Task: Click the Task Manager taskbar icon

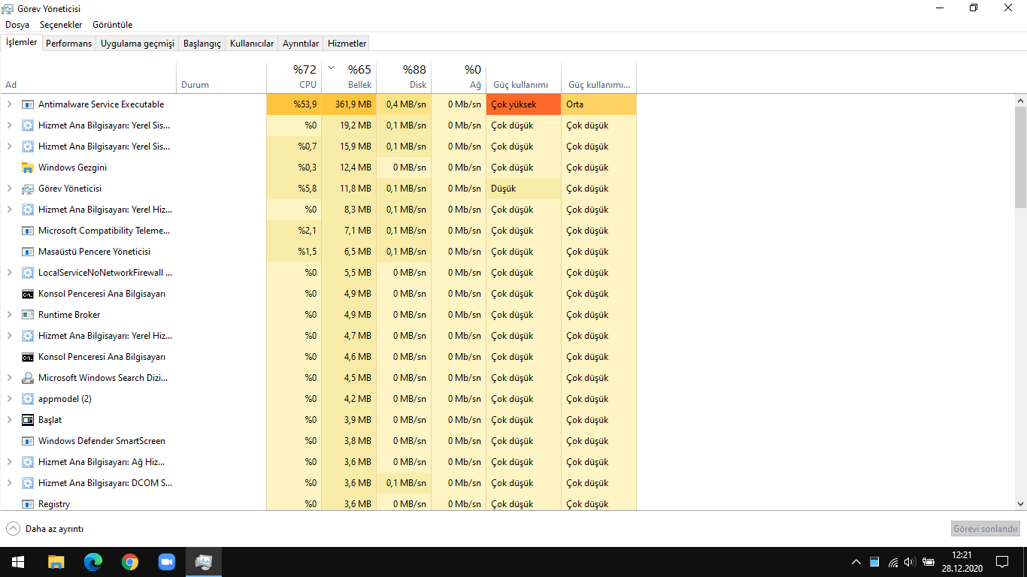Action: tap(204, 562)
